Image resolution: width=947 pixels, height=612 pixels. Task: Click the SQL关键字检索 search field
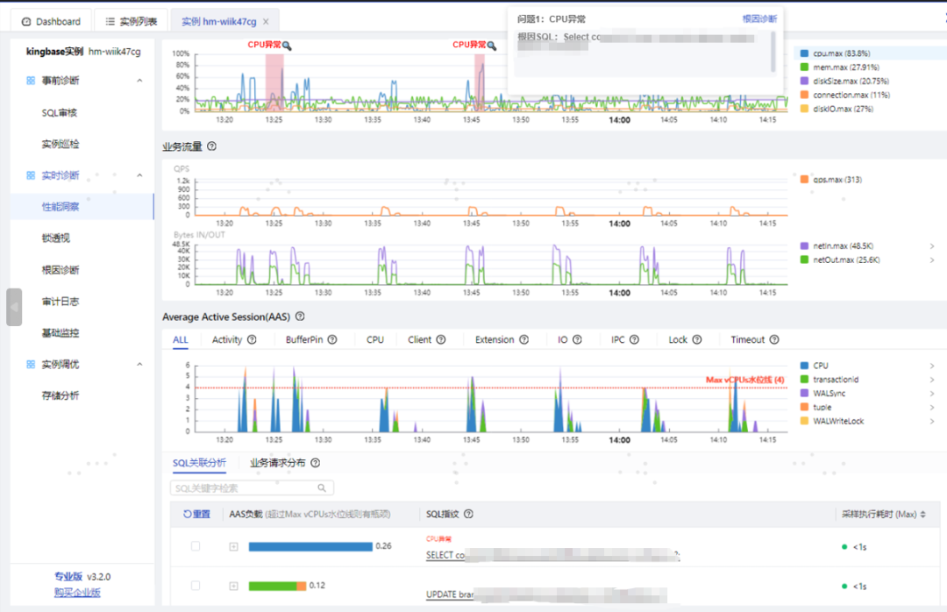coord(252,487)
